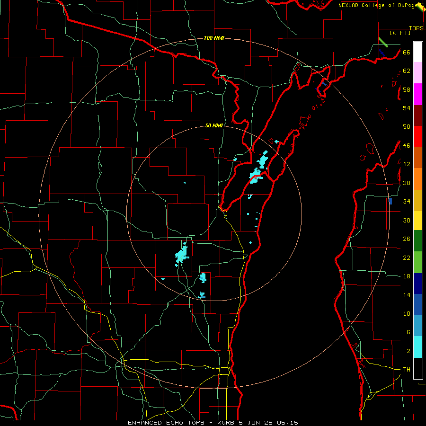The image size is (426, 426).
Task: Click the "38" legend value
Action: coord(407,183)
